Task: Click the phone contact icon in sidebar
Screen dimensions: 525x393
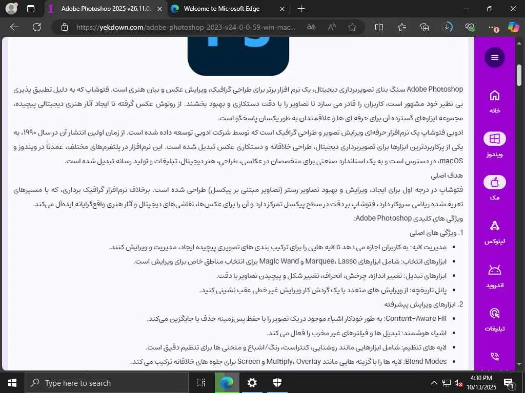Action: (495, 357)
